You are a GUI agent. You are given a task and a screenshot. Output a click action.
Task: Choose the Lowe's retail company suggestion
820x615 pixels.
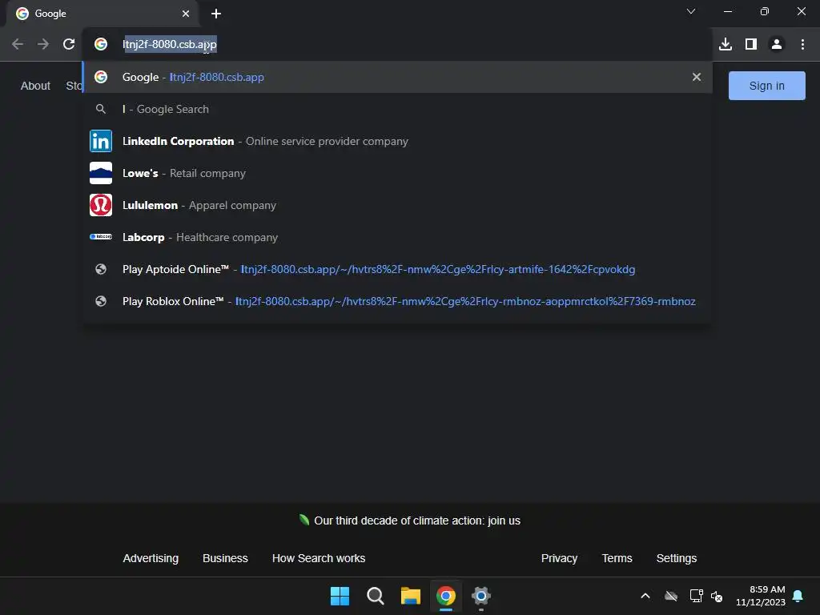[x=397, y=173]
